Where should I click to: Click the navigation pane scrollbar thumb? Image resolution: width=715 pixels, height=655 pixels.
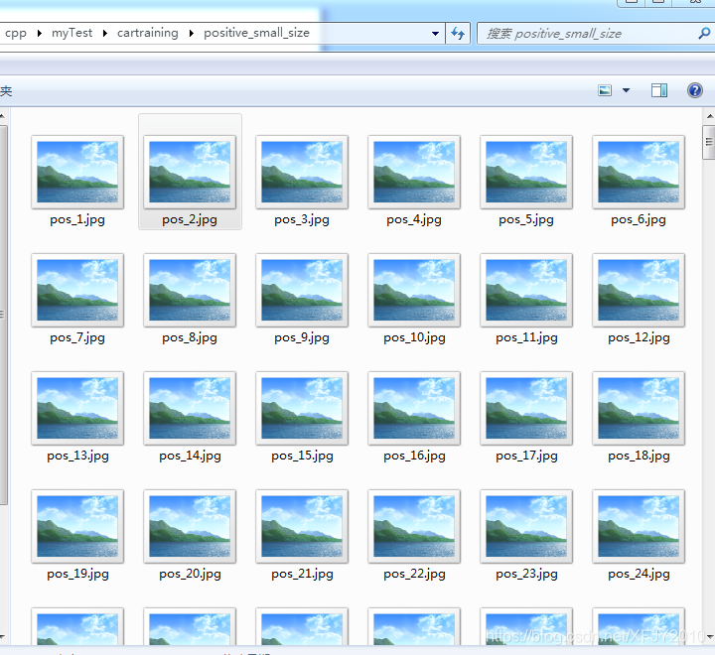coord(3,315)
